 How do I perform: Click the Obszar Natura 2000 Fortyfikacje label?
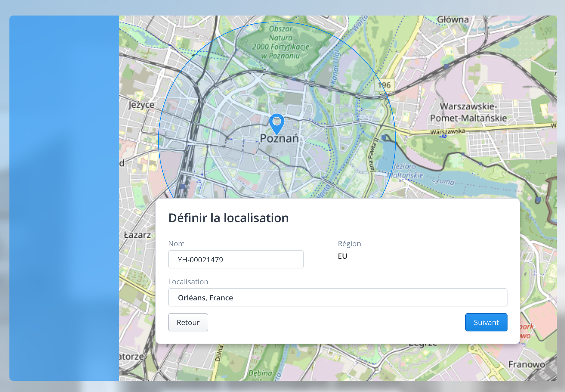pyautogui.click(x=280, y=42)
